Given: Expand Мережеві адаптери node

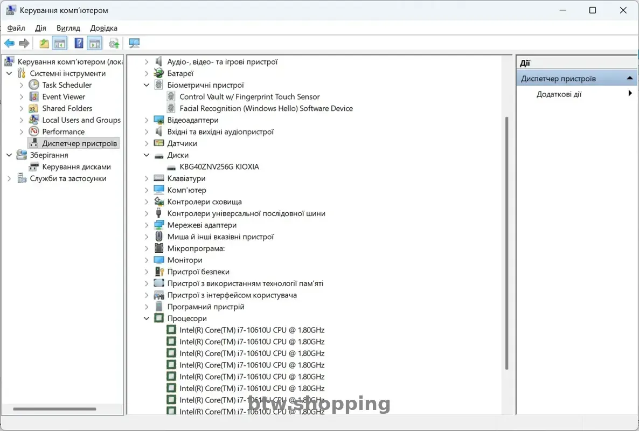Looking at the screenshot, I should 147,225.
